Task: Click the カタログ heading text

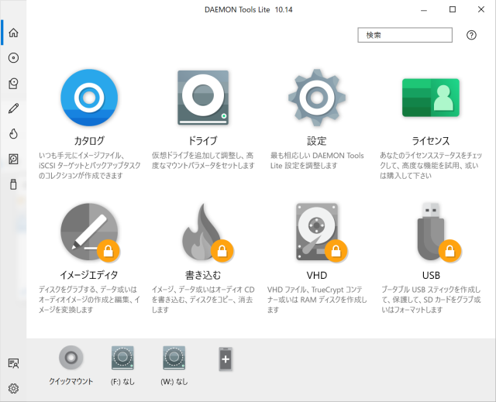Action: pyautogui.click(x=89, y=141)
